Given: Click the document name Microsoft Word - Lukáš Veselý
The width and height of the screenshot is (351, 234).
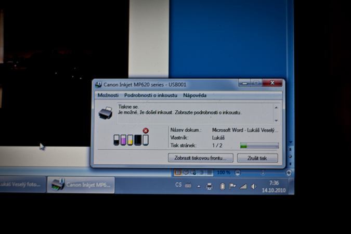Looking at the screenshot, I should click(245, 130).
